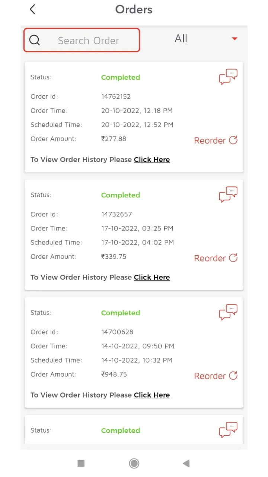Reorder the ₹277.88 order

tap(216, 140)
